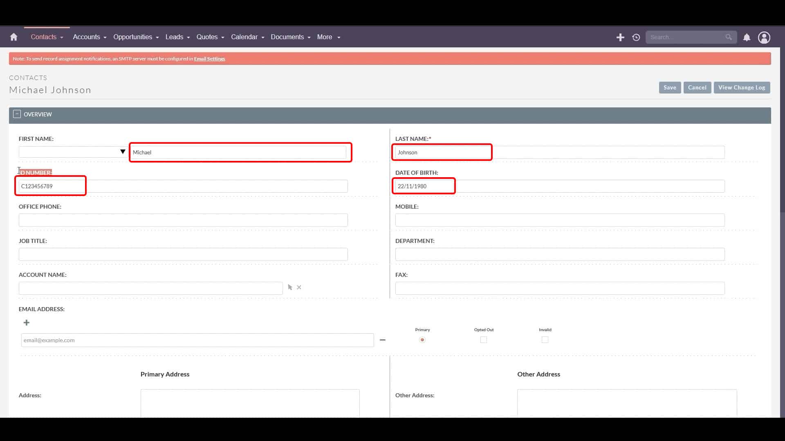
Task: Click the Recent items clock icon
Action: coord(636,37)
